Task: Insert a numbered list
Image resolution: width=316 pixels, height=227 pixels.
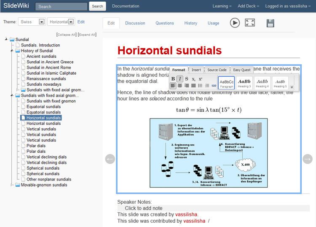Action: coord(207,86)
